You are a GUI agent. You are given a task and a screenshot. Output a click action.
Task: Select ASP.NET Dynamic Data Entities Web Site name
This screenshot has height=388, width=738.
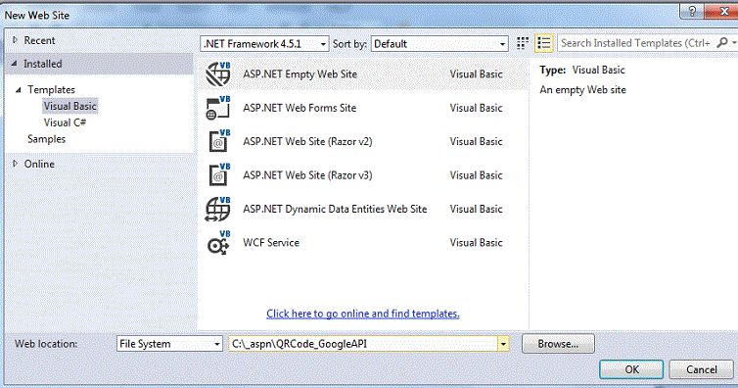[335, 209]
